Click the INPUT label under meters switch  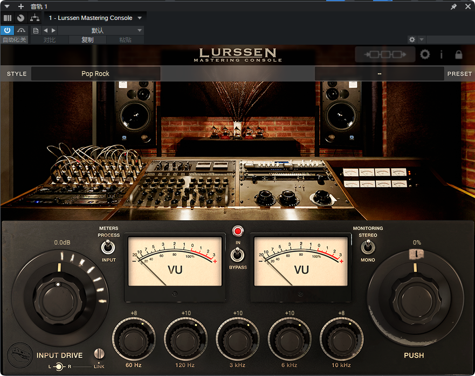point(109,260)
